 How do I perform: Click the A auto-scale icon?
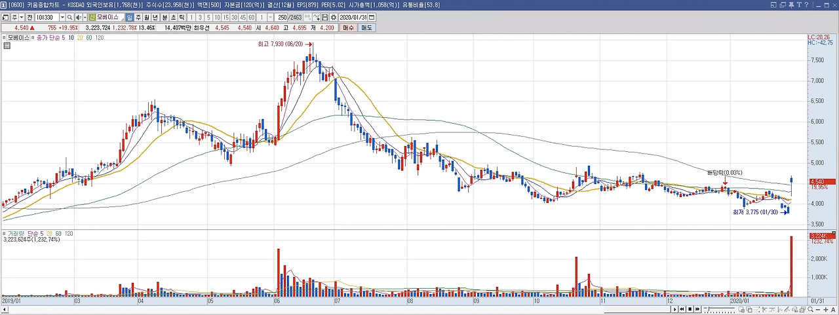click(833, 309)
